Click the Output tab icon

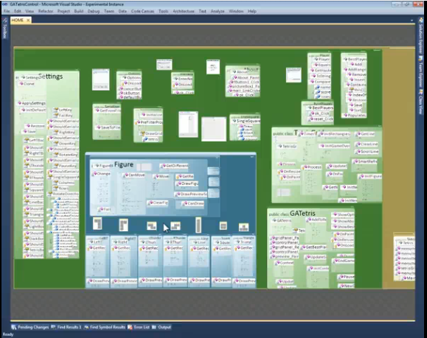pos(154,328)
